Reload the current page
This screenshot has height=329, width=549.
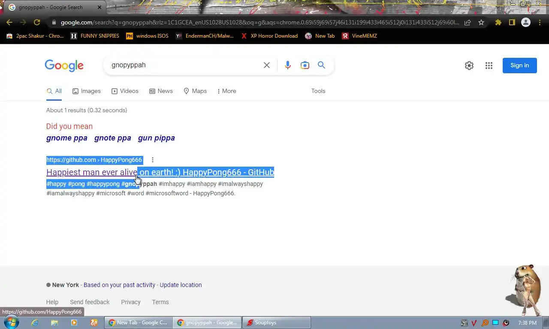click(37, 22)
